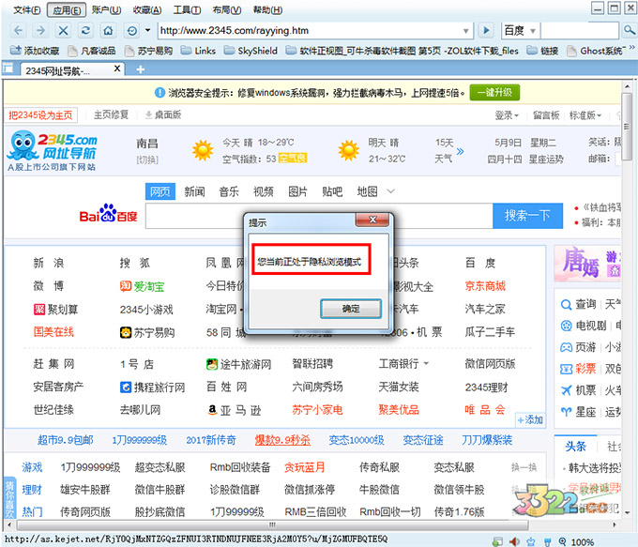
Task: Click the 星座 icon in sidebar
Action: (566, 412)
